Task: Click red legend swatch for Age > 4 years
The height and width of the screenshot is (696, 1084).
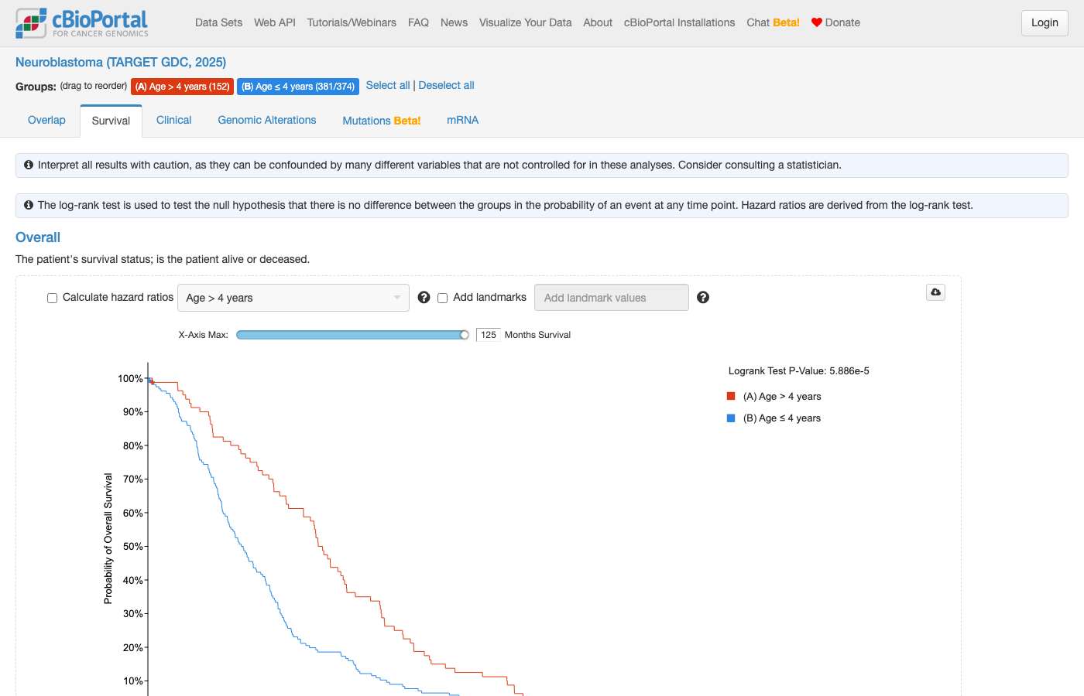Action: click(731, 396)
